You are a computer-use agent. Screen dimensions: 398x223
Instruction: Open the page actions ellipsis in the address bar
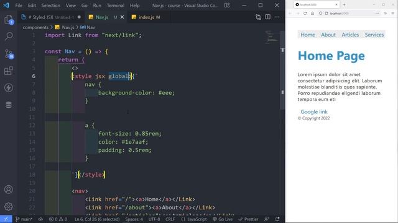click(x=377, y=14)
